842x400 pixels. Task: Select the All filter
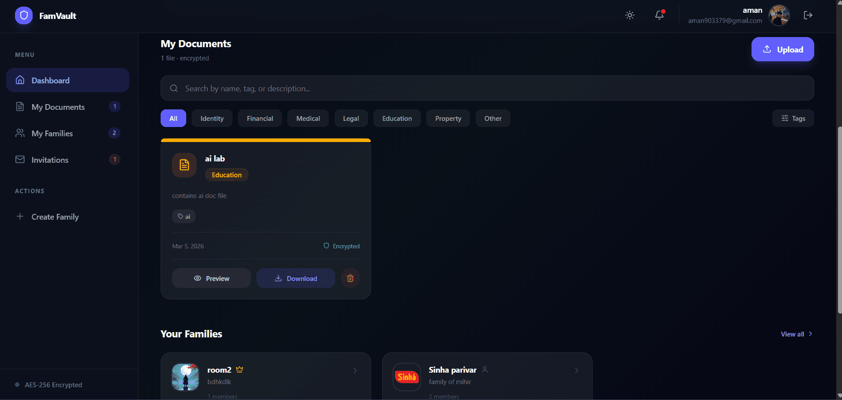(x=173, y=118)
